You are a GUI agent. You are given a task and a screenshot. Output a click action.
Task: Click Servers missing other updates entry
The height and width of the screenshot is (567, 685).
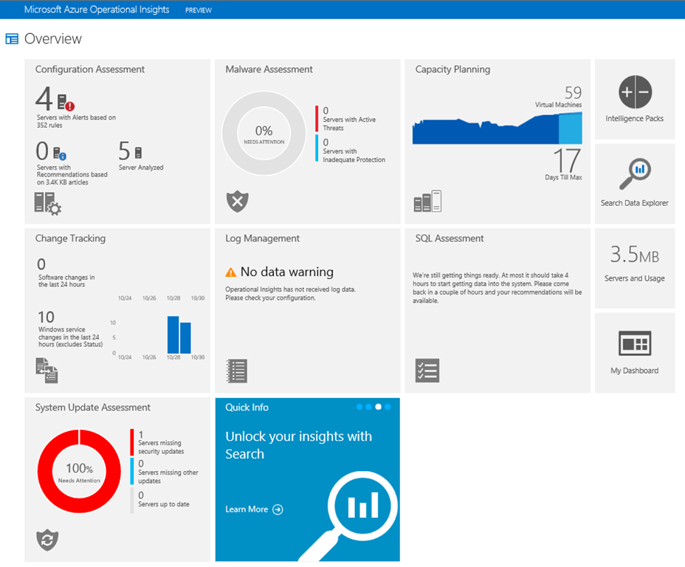tap(165, 472)
